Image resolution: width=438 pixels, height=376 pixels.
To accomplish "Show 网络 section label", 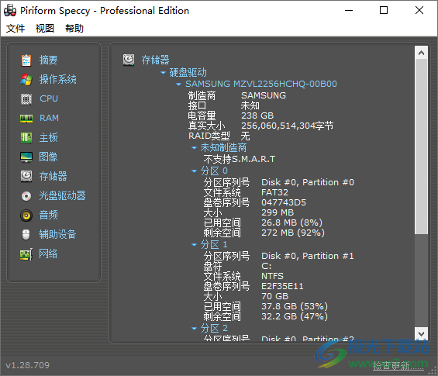I will [48, 254].
